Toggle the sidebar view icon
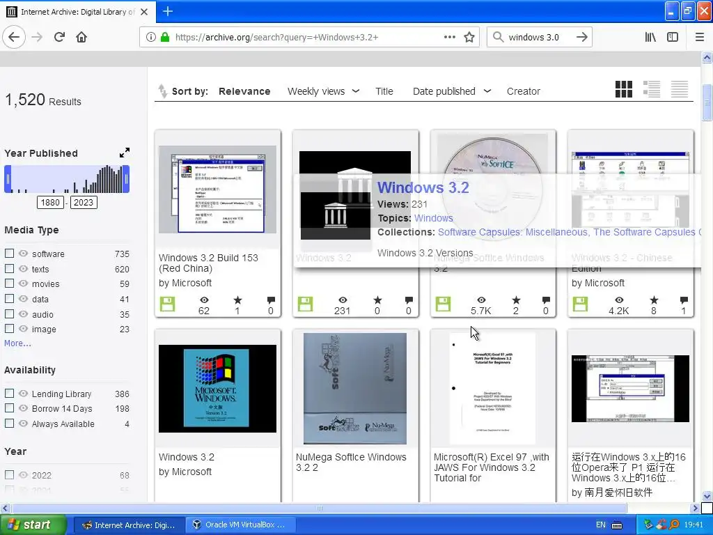This screenshot has width=713, height=535. click(x=673, y=38)
